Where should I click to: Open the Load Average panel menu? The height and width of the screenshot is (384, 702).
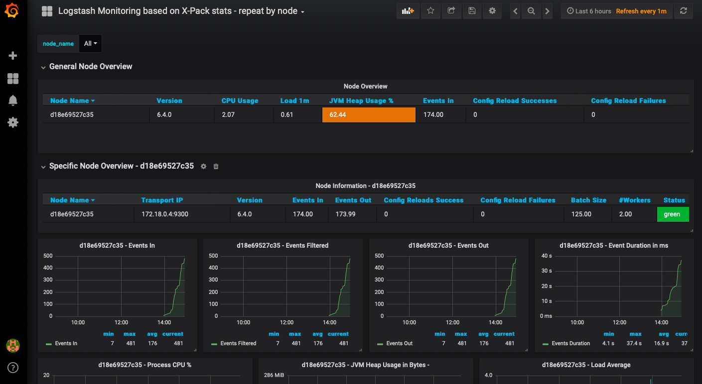tap(586, 365)
